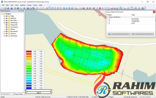Click the Pause recording icon
The width and height of the screenshot is (156, 98).
pyautogui.click(x=103, y=8)
